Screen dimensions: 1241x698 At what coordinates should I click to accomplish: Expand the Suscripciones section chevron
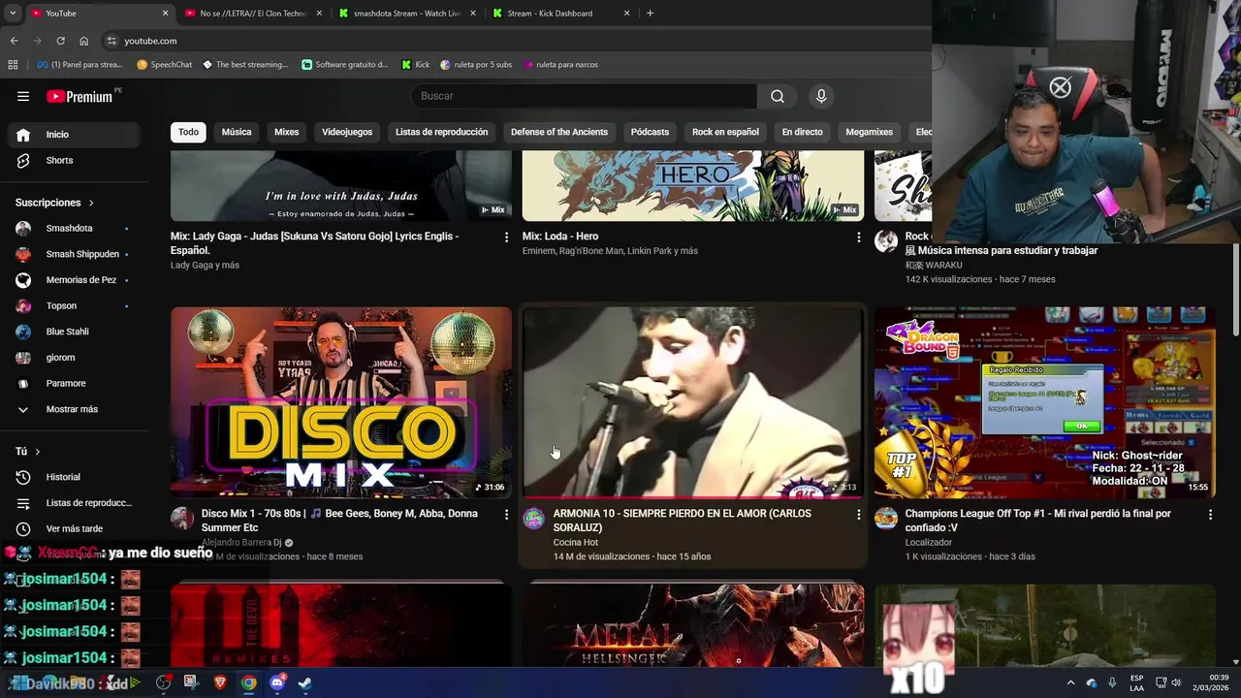click(x=91, y=203)
